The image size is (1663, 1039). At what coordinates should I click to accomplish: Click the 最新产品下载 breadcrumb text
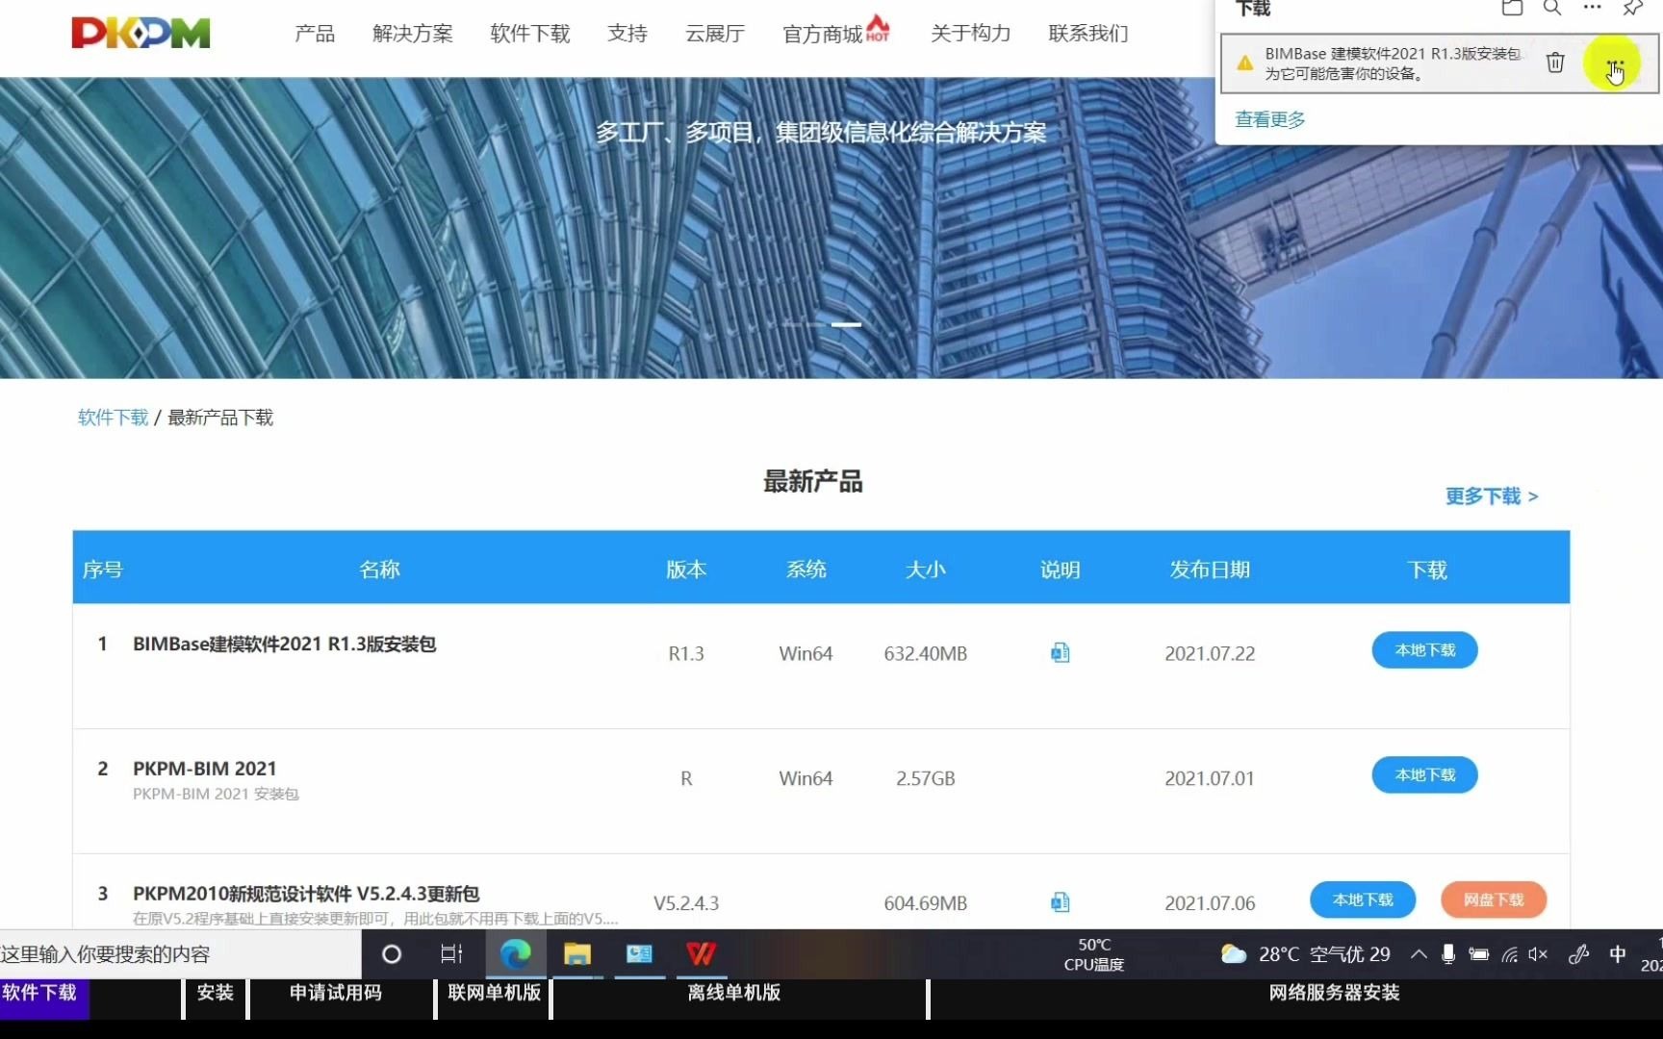click(x=220, y=418)
